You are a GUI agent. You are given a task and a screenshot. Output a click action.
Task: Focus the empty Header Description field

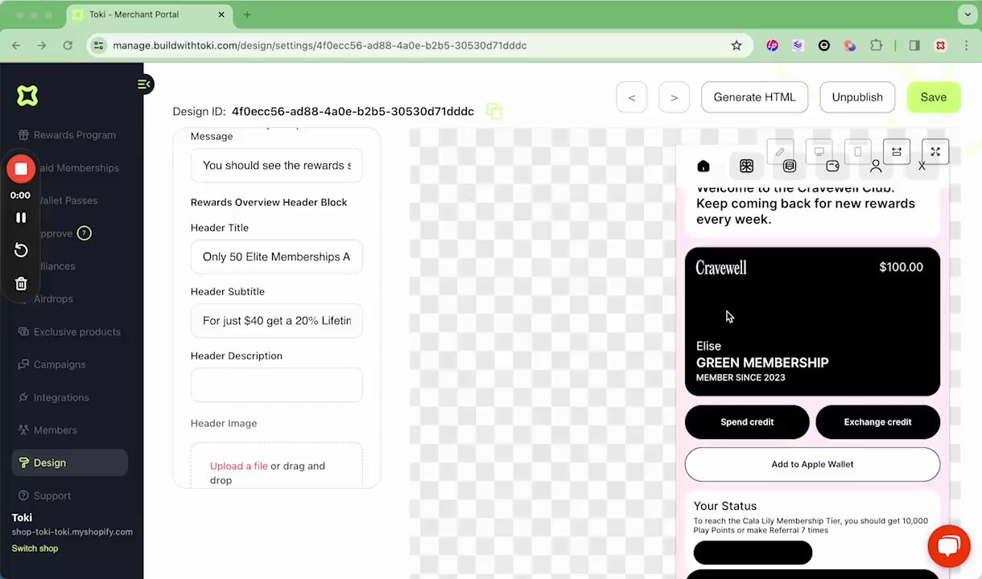point(276,384)
